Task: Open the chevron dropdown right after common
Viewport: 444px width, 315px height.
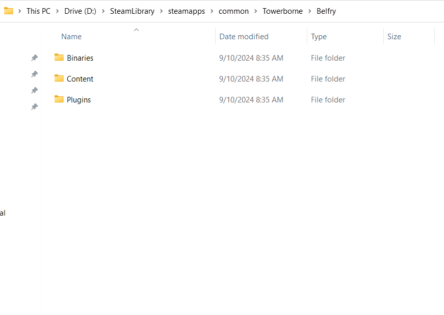Action: (256, 11)
